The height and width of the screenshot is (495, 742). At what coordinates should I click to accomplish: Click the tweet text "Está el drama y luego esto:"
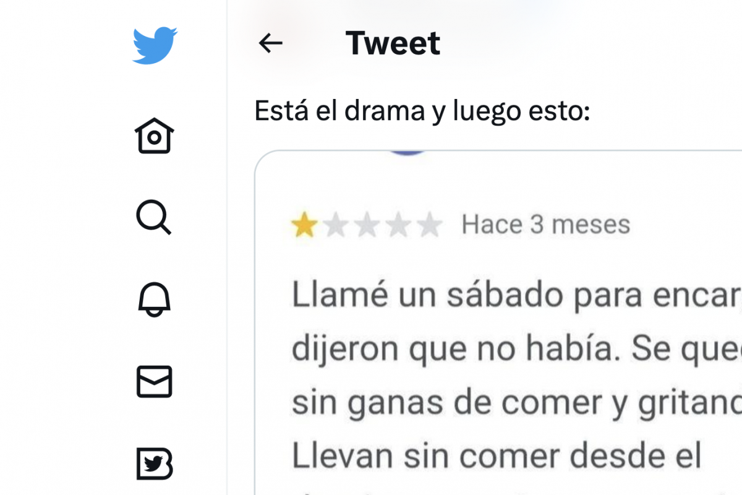[x=422, y=112]
